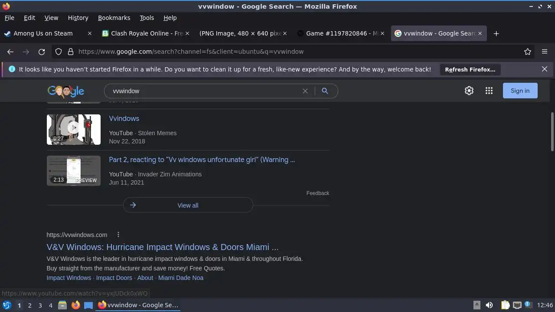Select the vvwindow Google Search taskbar window button
555x312 pixels.
138,305
